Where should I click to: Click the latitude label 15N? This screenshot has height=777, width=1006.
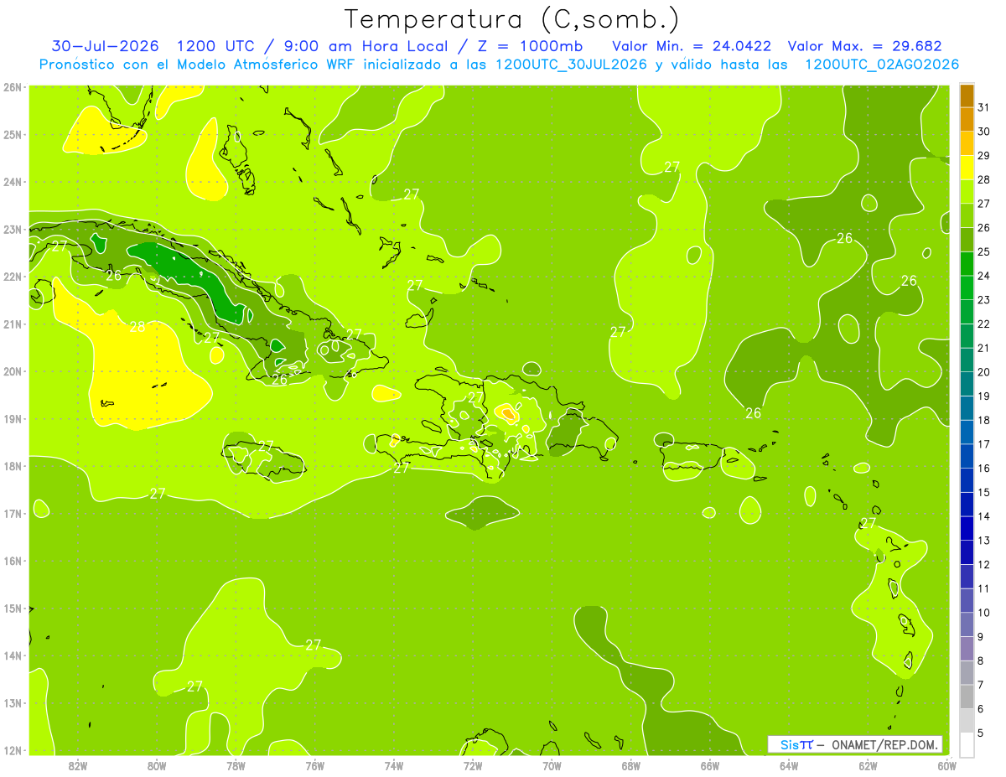(x=13, y=608)
